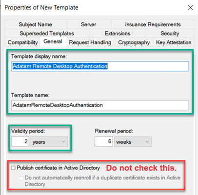
Task: Open the Security tab
Action: [170, 33]
